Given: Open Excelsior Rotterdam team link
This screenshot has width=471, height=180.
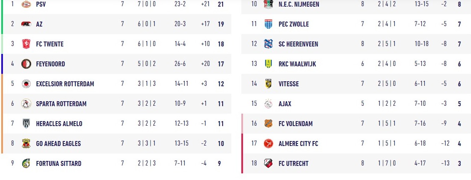Looking at the screenshot, I should 65,84.
